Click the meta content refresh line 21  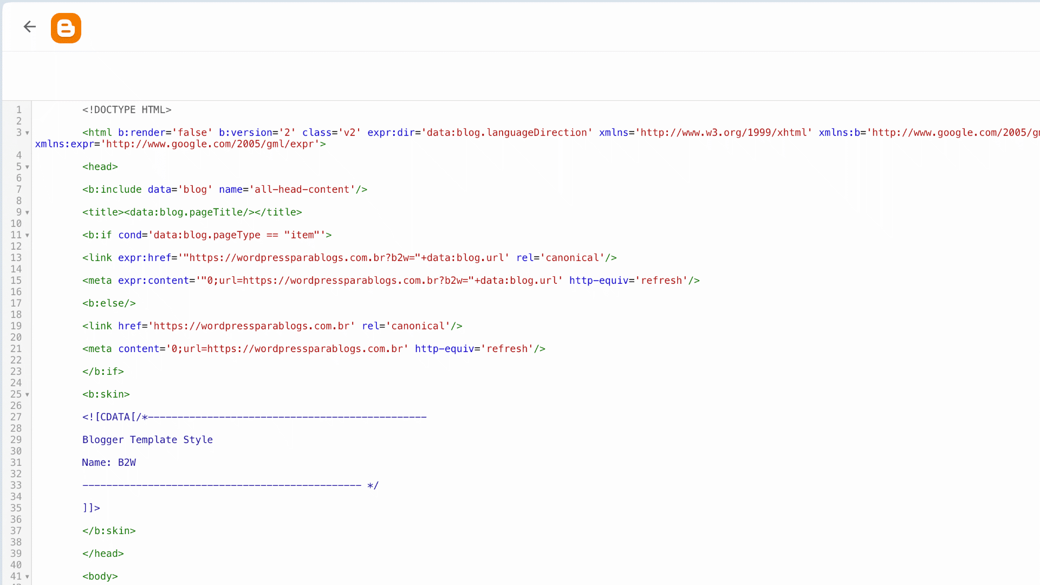pos(314,349)
